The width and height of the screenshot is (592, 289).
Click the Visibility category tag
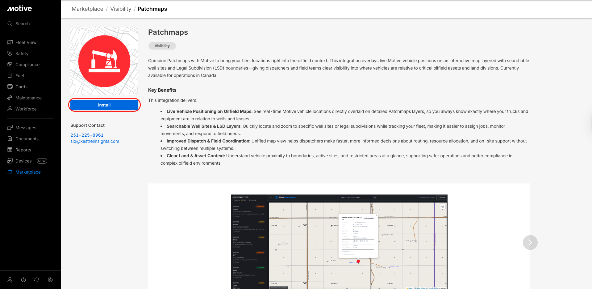point(162,46)
